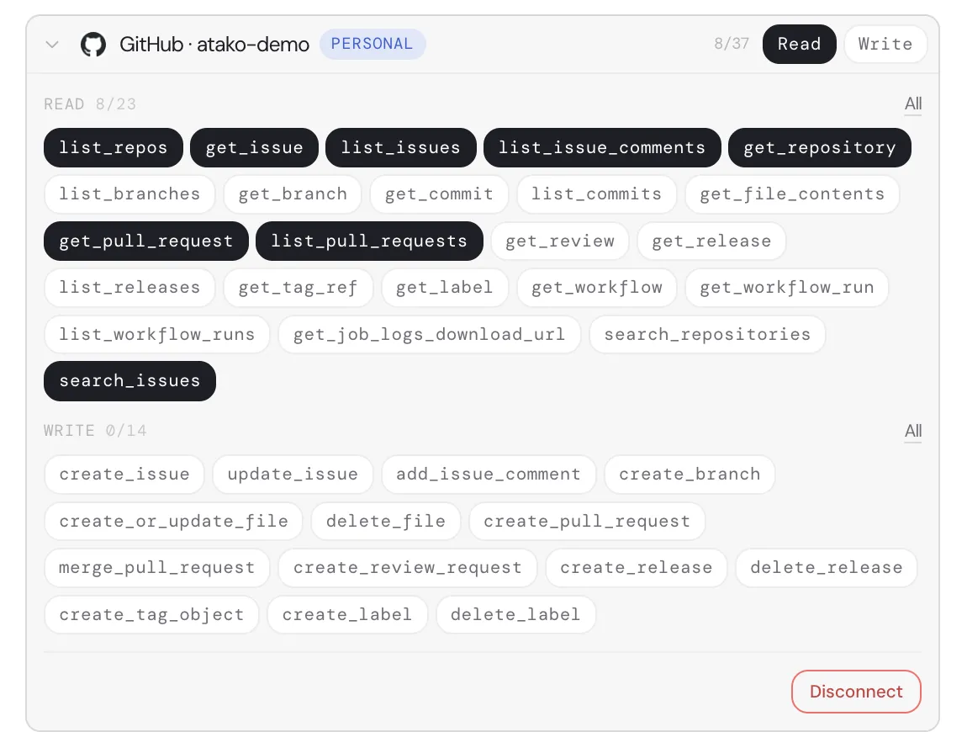Enable the list_branches tool

pos(129,194)
